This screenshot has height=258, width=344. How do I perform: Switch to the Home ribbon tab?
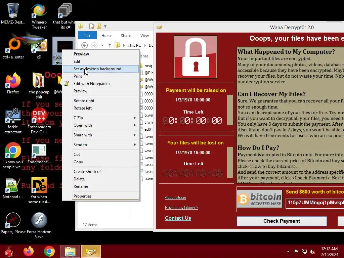click(x=106, y=36)
